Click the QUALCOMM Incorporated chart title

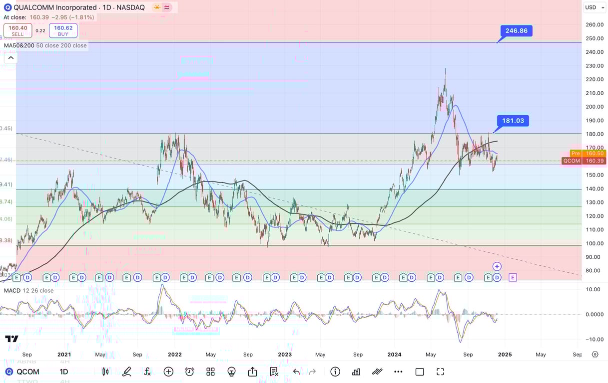pyautogui.click(x=55, y=7)
